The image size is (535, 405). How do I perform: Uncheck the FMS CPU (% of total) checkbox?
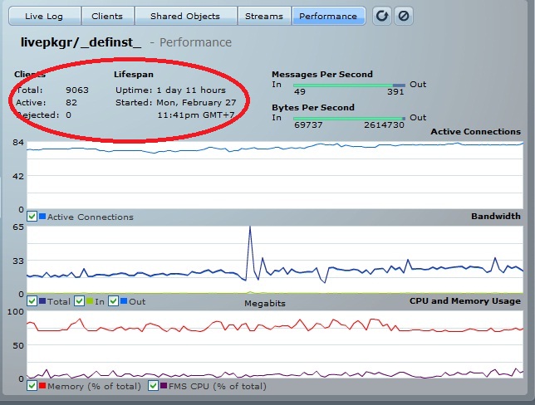coord(153,386)
